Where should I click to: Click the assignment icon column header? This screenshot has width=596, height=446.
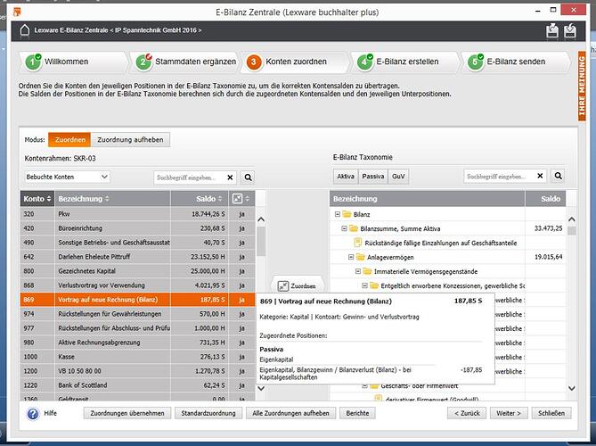[241, 199]
